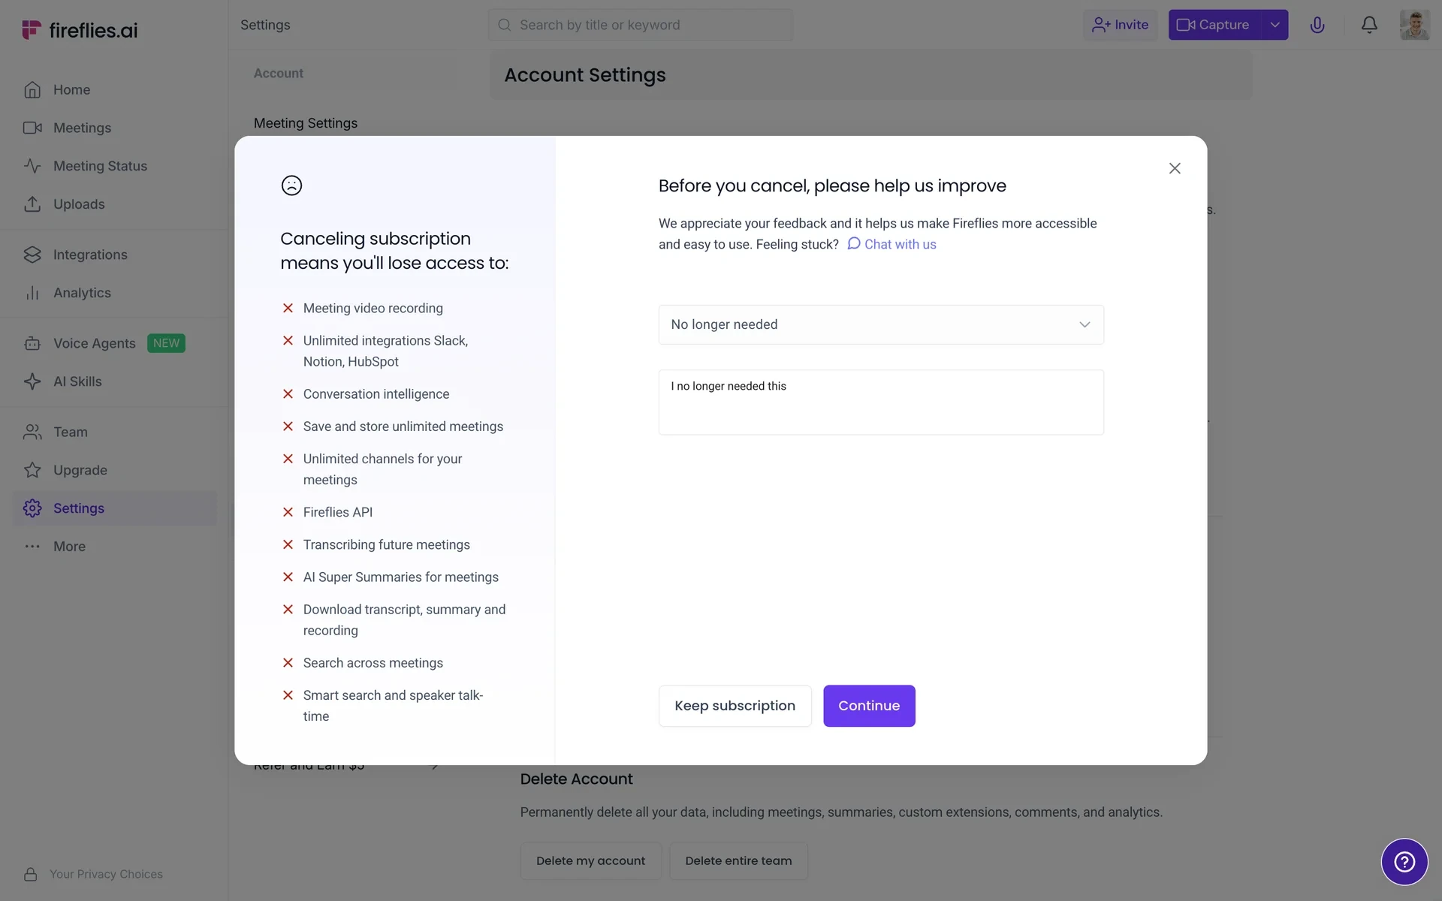The height and width of the screenshot is (901, 1442).
Task: Click red X beside Fireflies API
Action: 288,512
